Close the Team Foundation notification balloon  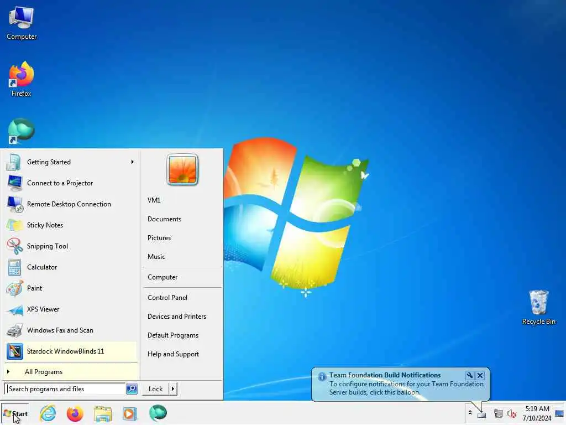click(x=480, y=375)
